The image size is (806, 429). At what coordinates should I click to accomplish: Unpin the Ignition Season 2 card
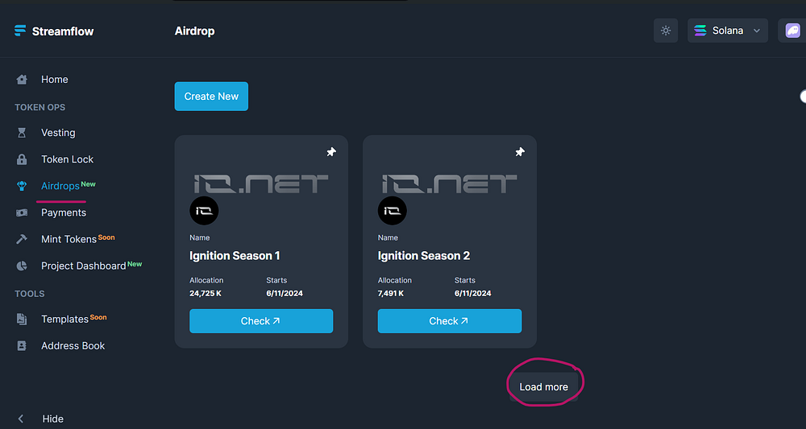520,152
